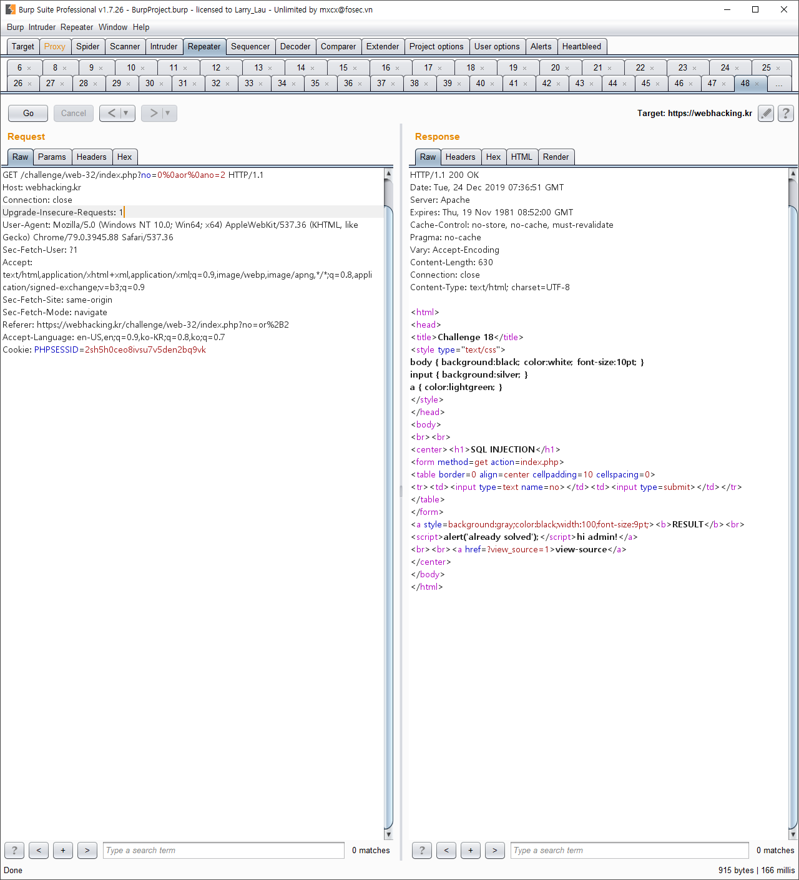Screen dimensions: 799x880
Task: Show request Params view
Action: pos(52,157)
